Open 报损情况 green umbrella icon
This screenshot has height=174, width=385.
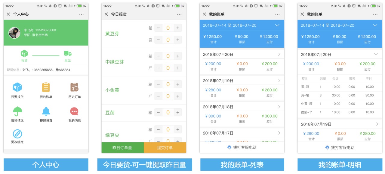coord(17,111)
